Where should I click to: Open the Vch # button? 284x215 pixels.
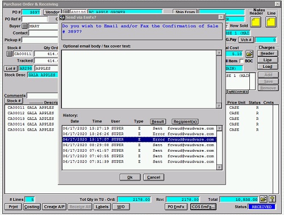pyautogui.click(x=246, y=40)
